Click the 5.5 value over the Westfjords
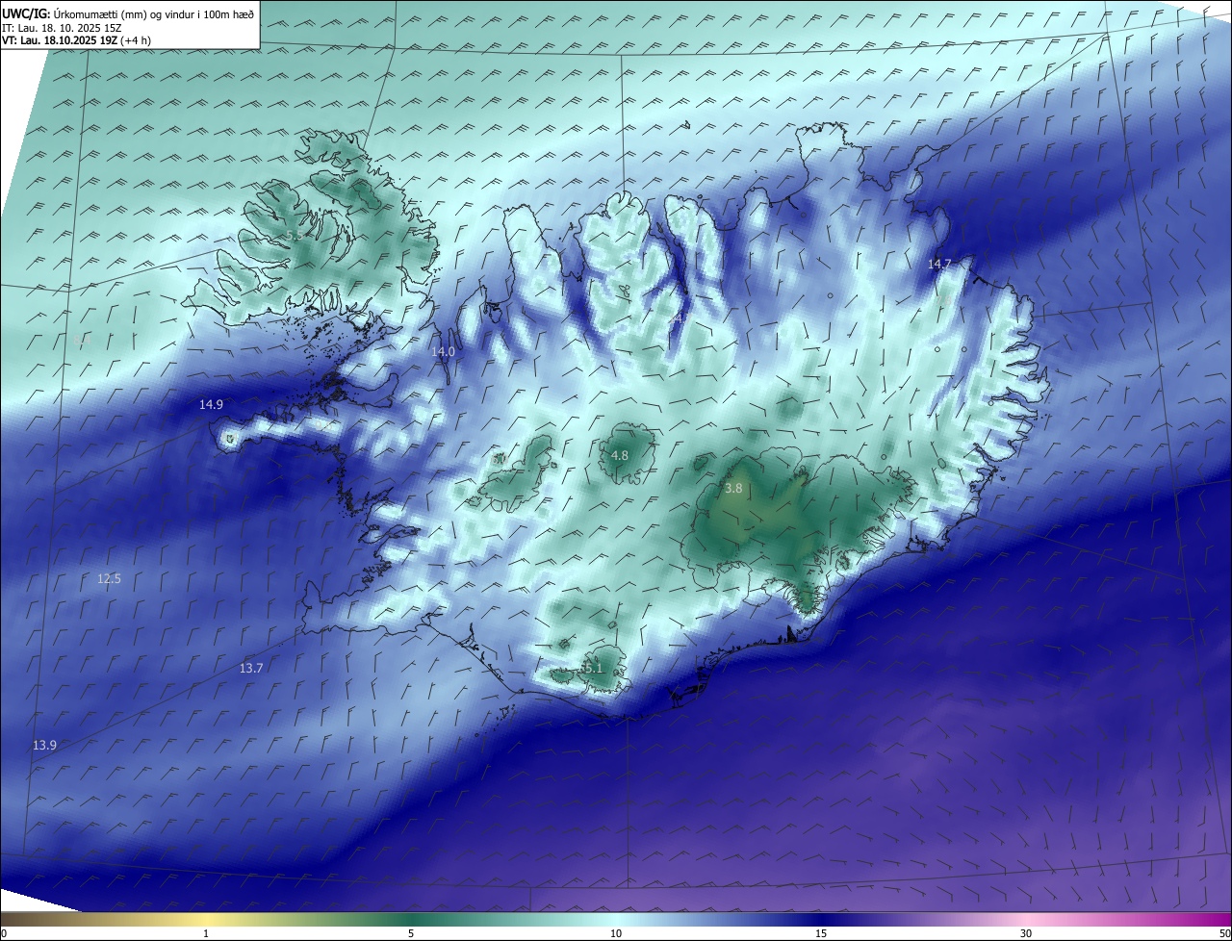 pos(295,234)
